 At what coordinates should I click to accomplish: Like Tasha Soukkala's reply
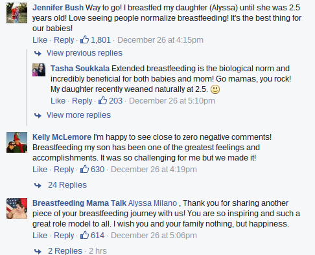[58, 101]
